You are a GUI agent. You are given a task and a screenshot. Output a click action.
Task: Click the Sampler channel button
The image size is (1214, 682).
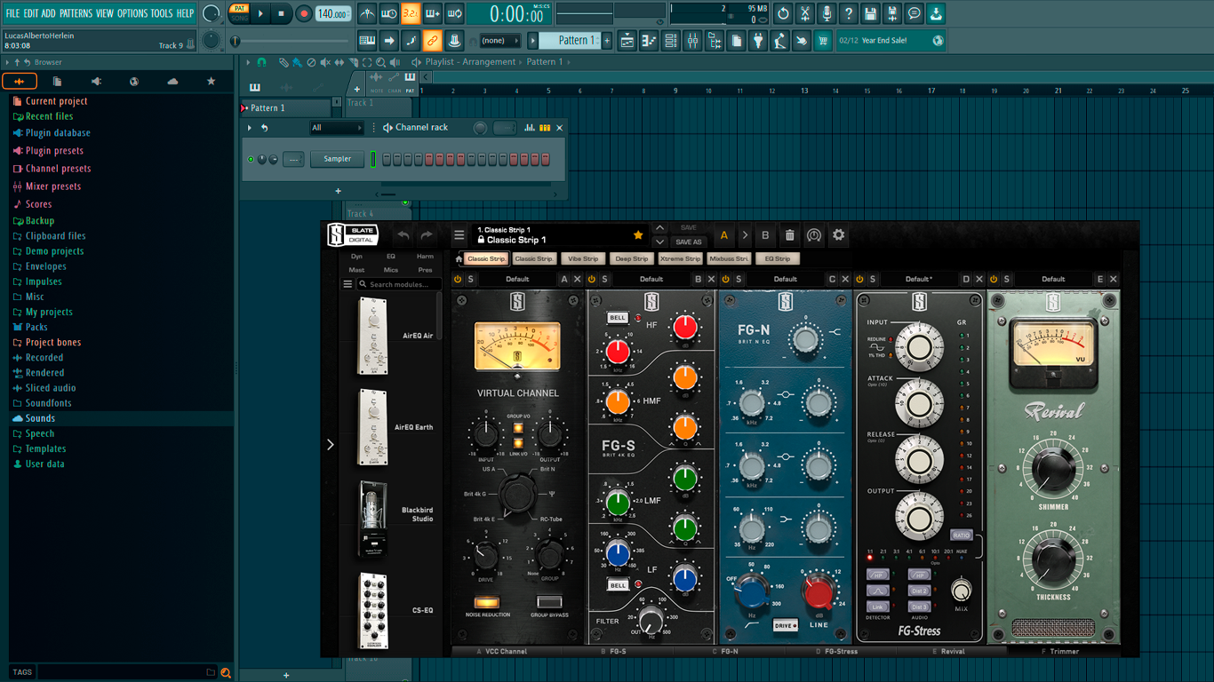click(338, 159)
